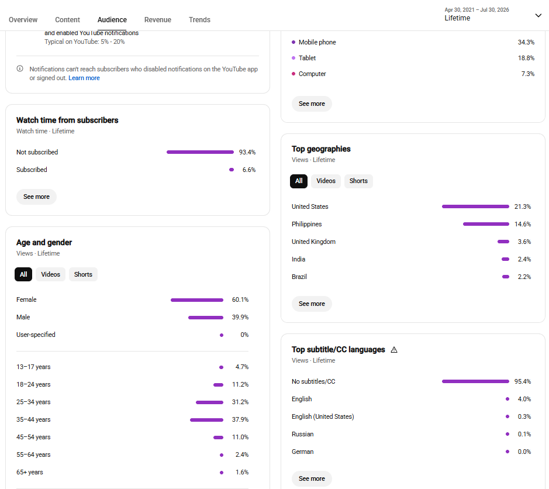The image size is (549, 489).
Task: Select the Videos chip in Age and gender
Action: tap(50, 274)
